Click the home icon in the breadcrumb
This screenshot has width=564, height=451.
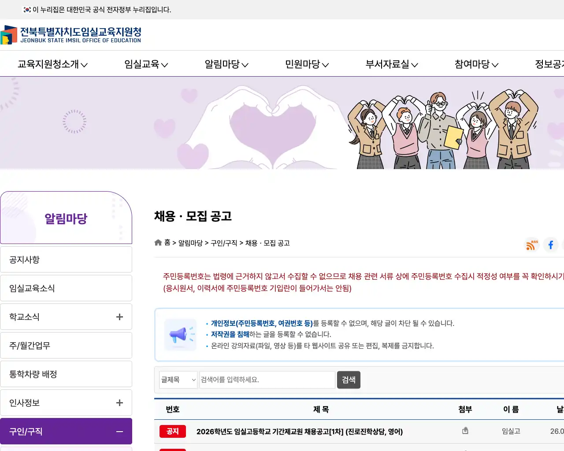(x=158, y=242)
